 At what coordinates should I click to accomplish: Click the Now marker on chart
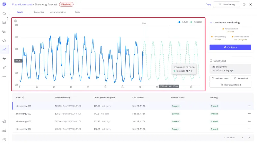pyautogui.click(x=144, y=23)
